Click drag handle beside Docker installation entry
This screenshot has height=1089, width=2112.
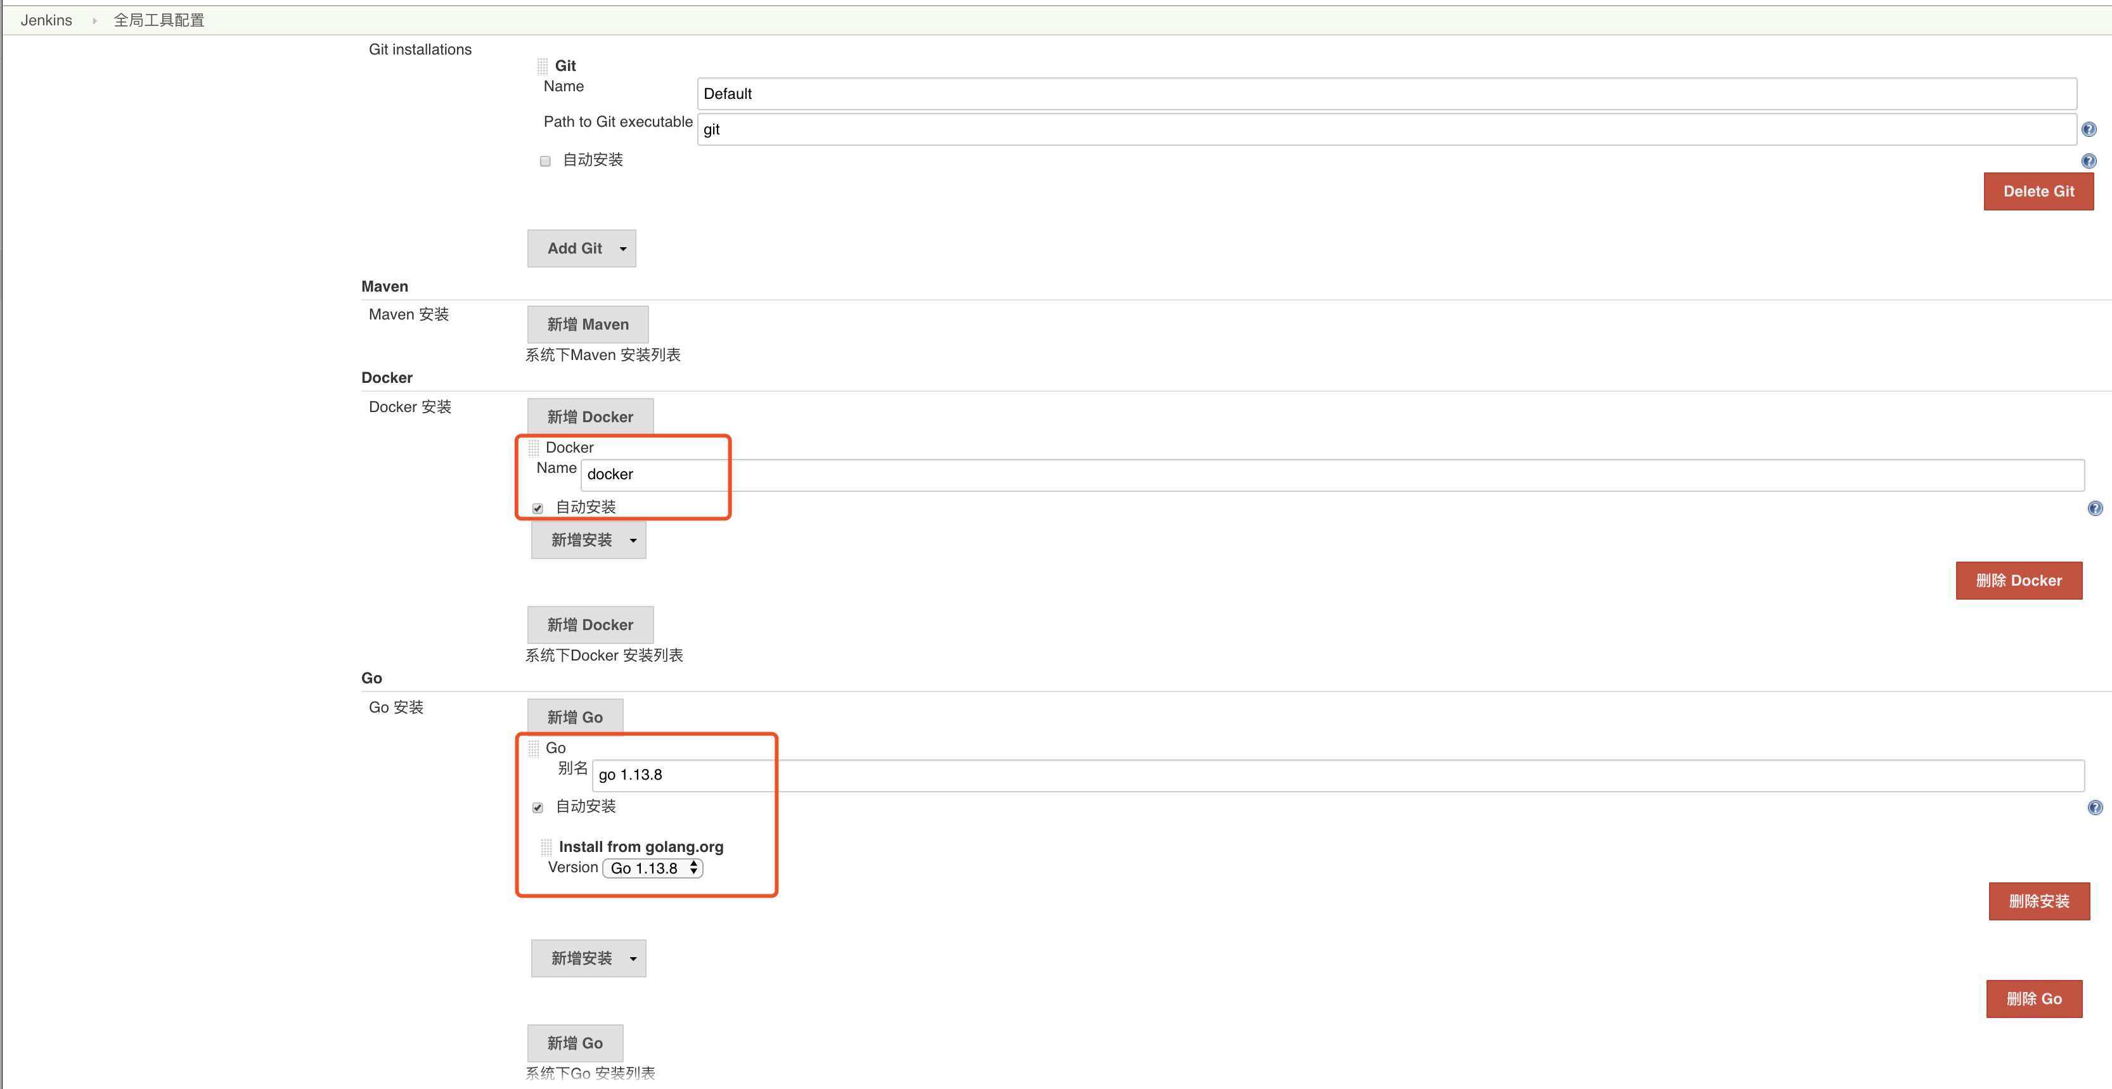click(534, 448)
